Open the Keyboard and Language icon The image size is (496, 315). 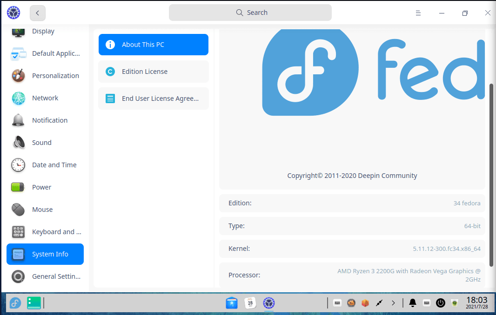click(18, 232)
